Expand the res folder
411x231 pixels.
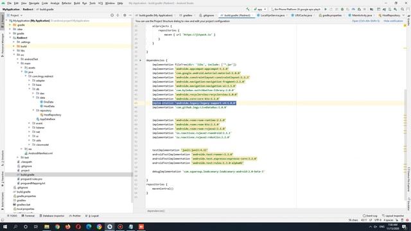(x=22, y=149)
